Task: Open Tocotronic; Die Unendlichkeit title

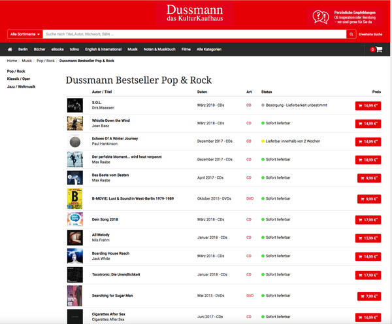Action: coord(116,274)
